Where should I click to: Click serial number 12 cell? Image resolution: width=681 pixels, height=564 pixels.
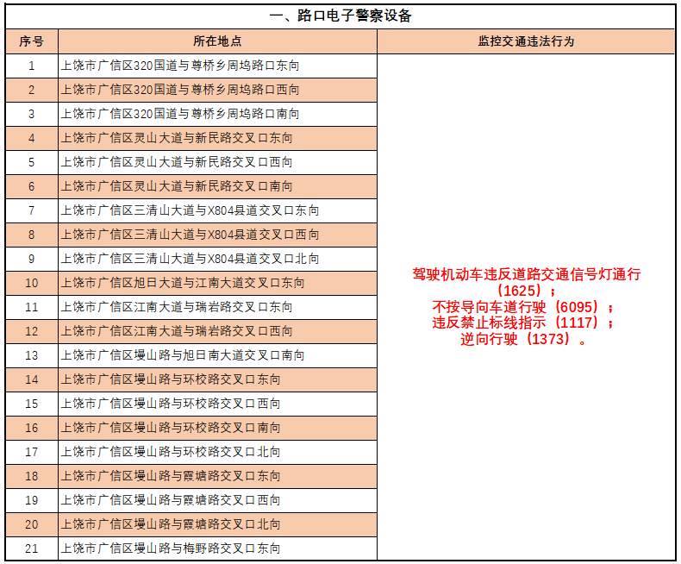tap(31, 331)
